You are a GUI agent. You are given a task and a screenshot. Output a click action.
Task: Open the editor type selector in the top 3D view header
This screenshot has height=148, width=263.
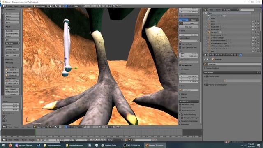(5, 6)
